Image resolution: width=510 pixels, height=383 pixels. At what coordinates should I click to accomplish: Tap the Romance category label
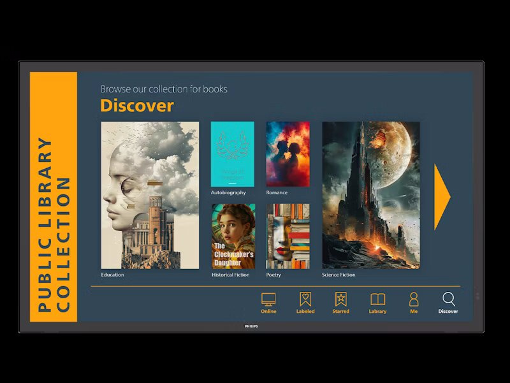click(277, 192)
